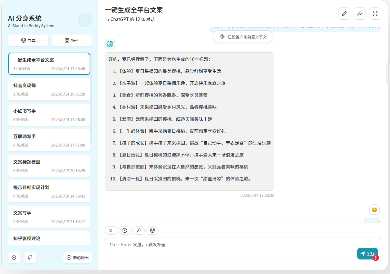Open the 插件 panel at the top
390x274 pixels.
click(72, 40)
